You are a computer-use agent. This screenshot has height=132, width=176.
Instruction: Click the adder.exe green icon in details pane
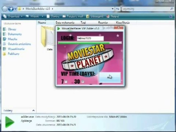pyautogui.click(x=10, y=122)
